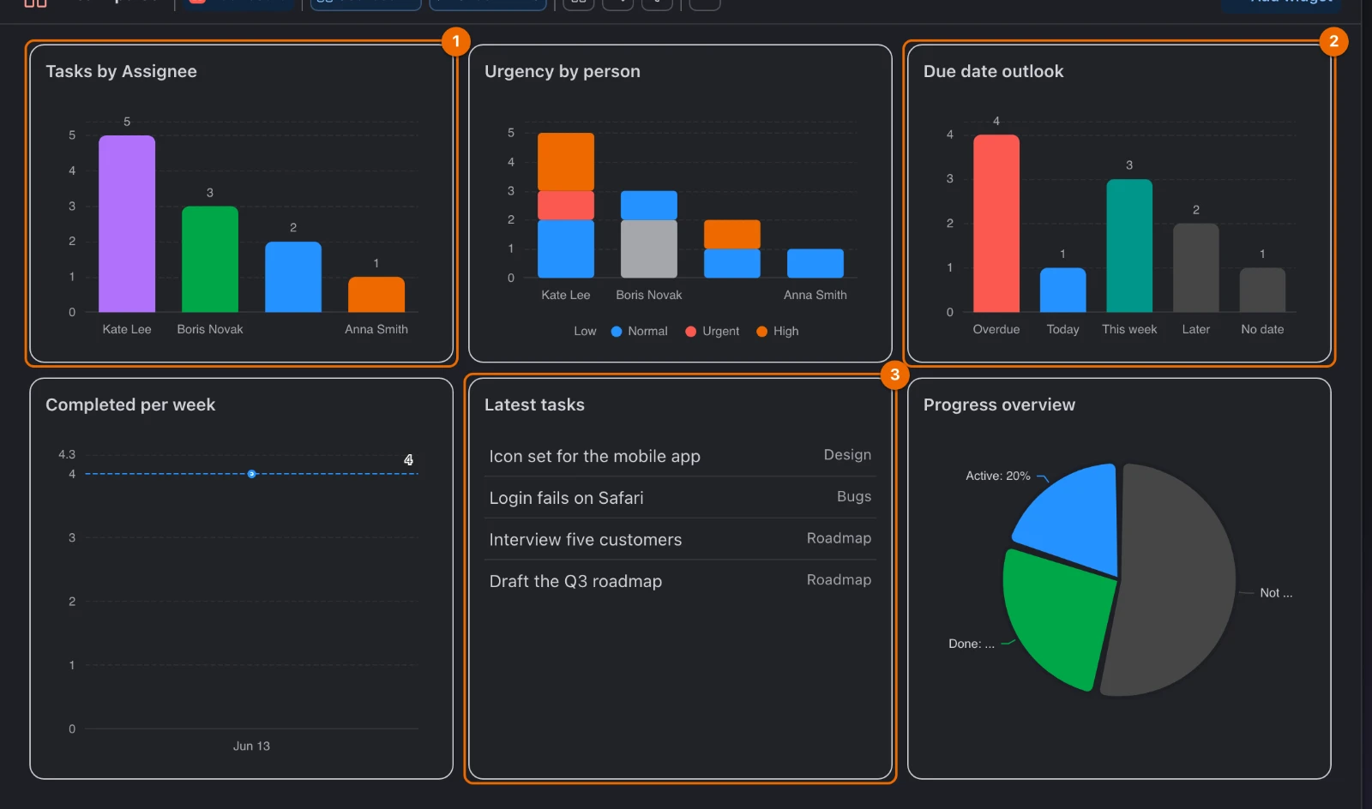The image size is (1372, 809).
Task: Toggle the Urgent series in Urgency legend
Action: pyautogui.click(x=712, y=331)
